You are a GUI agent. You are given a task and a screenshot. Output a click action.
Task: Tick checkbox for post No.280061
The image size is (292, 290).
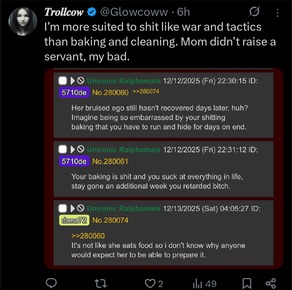(63, 149)
